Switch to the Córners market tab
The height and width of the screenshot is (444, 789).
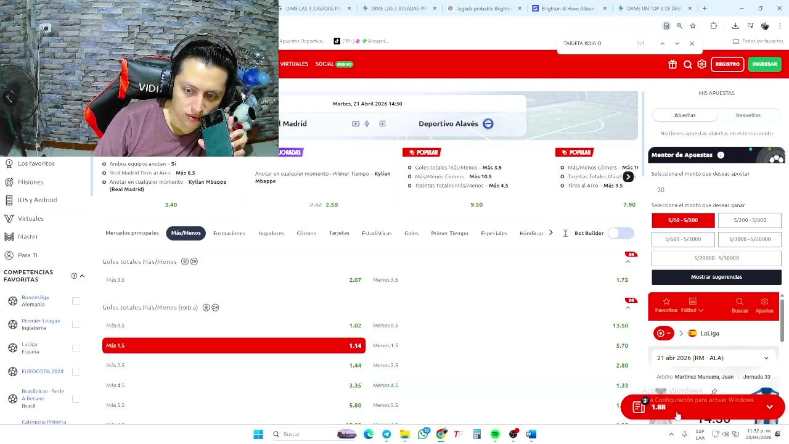306,233
